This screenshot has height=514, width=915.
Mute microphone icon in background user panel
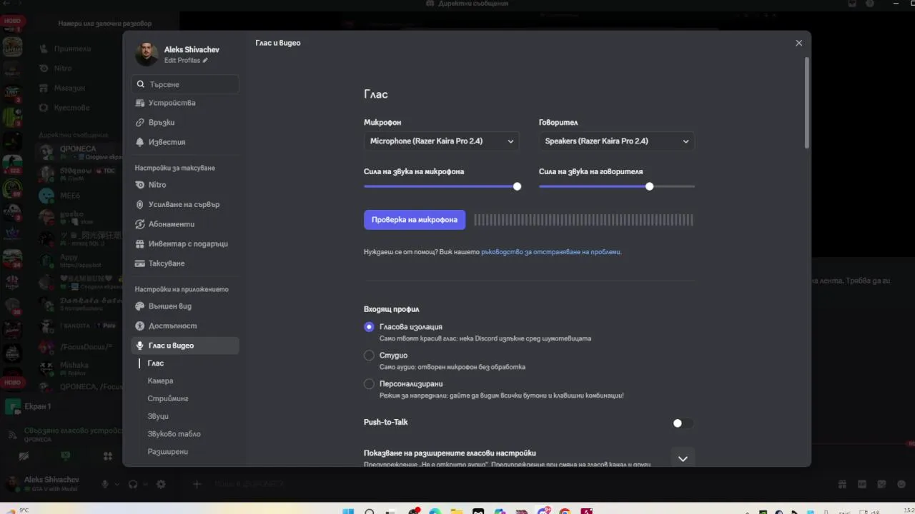(x=105, y=484)
